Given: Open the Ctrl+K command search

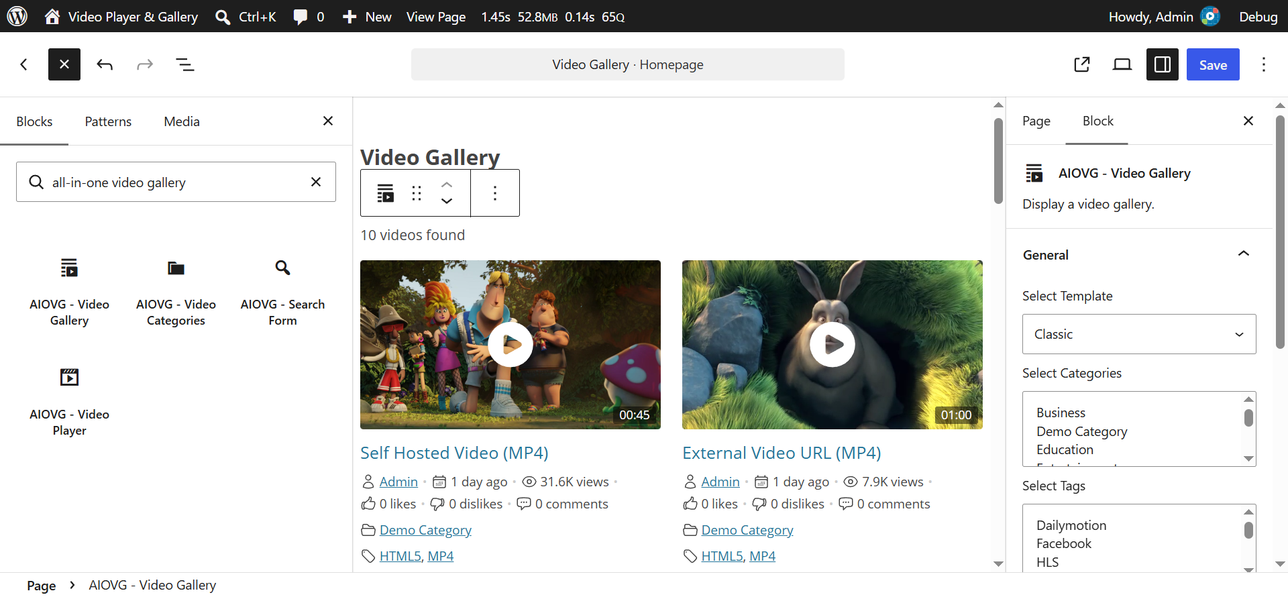Looking at the screenshot, I should coord(246,16).
